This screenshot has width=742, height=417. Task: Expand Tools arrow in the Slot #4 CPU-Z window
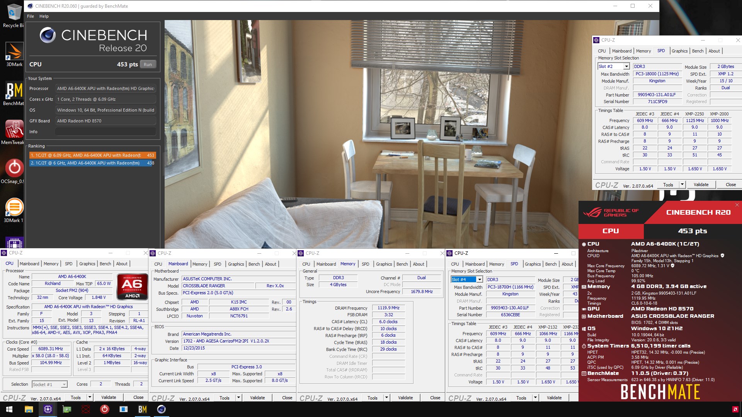pyautogui.click(x=535, y=398)
